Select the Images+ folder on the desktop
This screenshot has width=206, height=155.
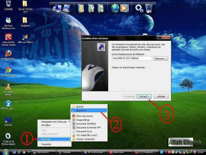25,22
